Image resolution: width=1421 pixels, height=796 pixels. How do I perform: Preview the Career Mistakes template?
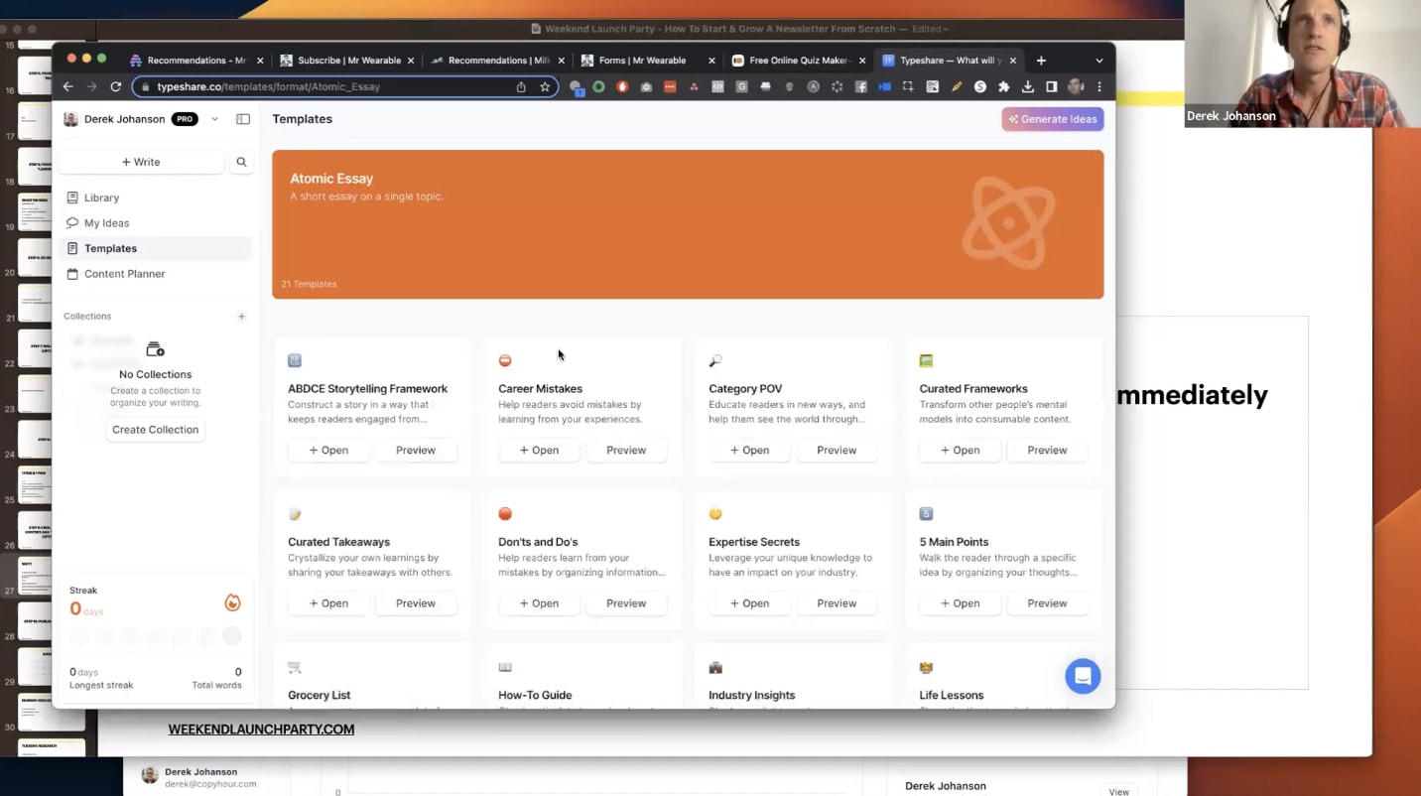point(626,451)
